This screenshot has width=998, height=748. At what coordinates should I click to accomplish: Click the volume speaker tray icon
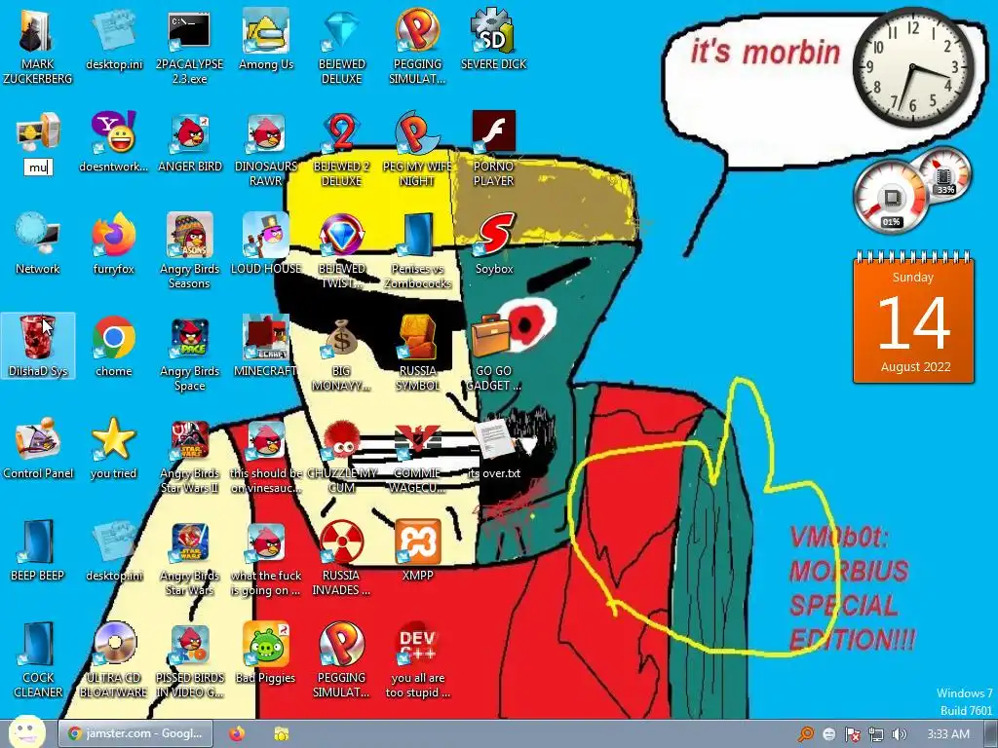click(x=900, y=734)
